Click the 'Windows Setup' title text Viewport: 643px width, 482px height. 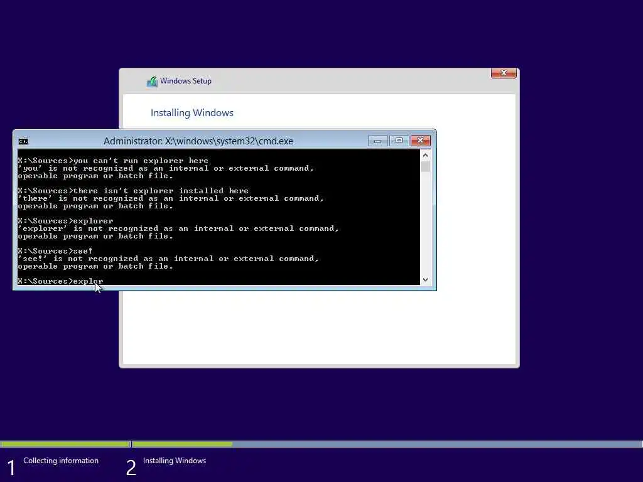186,81
